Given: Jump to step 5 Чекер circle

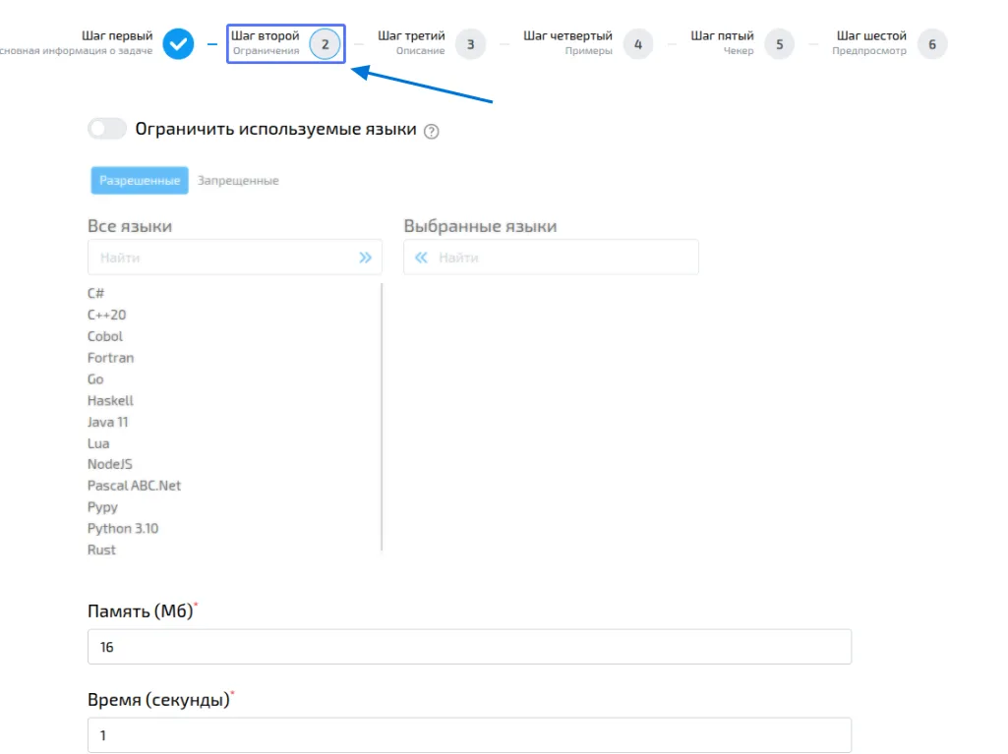Looking at the screenshot, I should point(779,44).
